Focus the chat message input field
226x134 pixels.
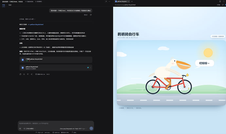coord(56,123)
